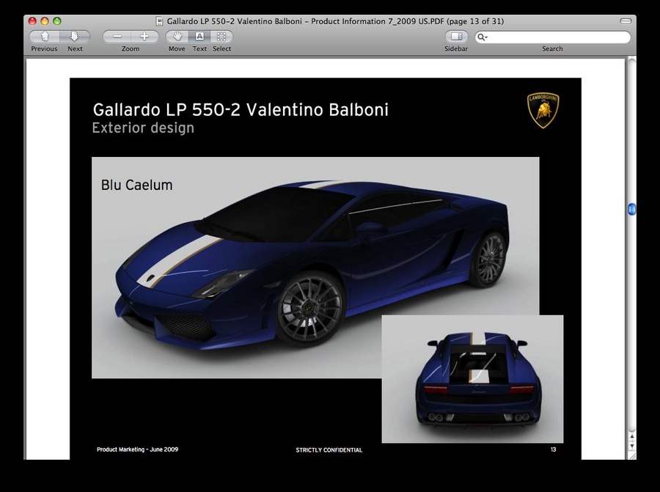Click the PDF document icon in title bar
Viewport: 660px width, 492px height.
(160, 21)
